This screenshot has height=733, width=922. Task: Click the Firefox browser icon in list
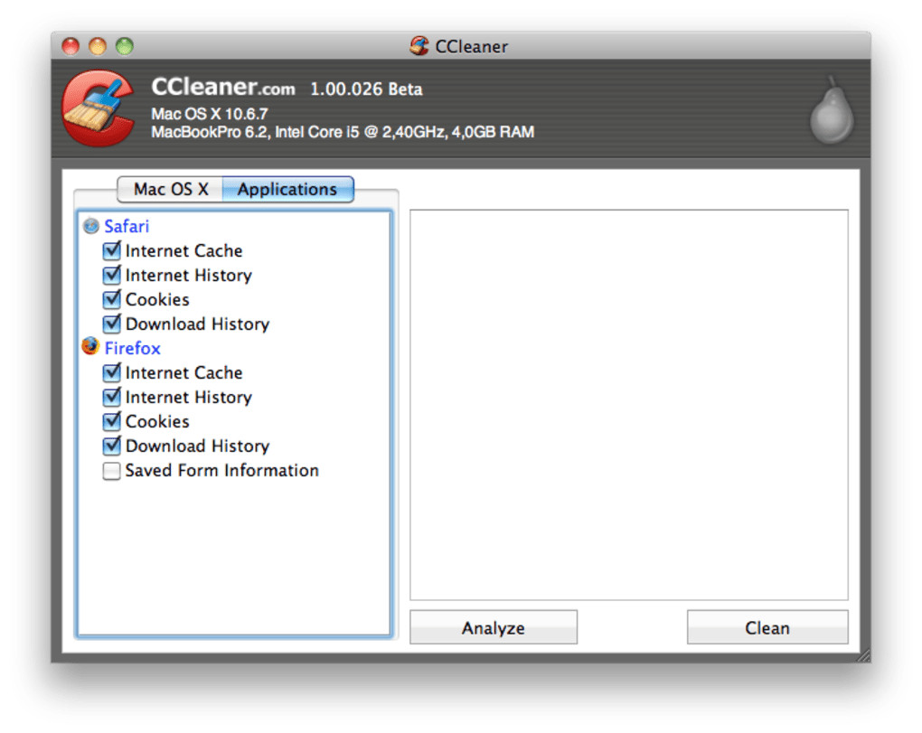[90, 347]
